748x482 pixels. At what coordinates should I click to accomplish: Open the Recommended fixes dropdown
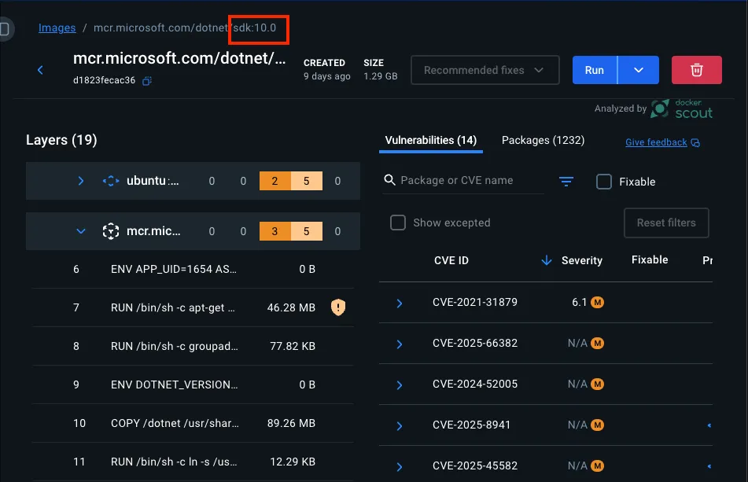click(485, 70)
